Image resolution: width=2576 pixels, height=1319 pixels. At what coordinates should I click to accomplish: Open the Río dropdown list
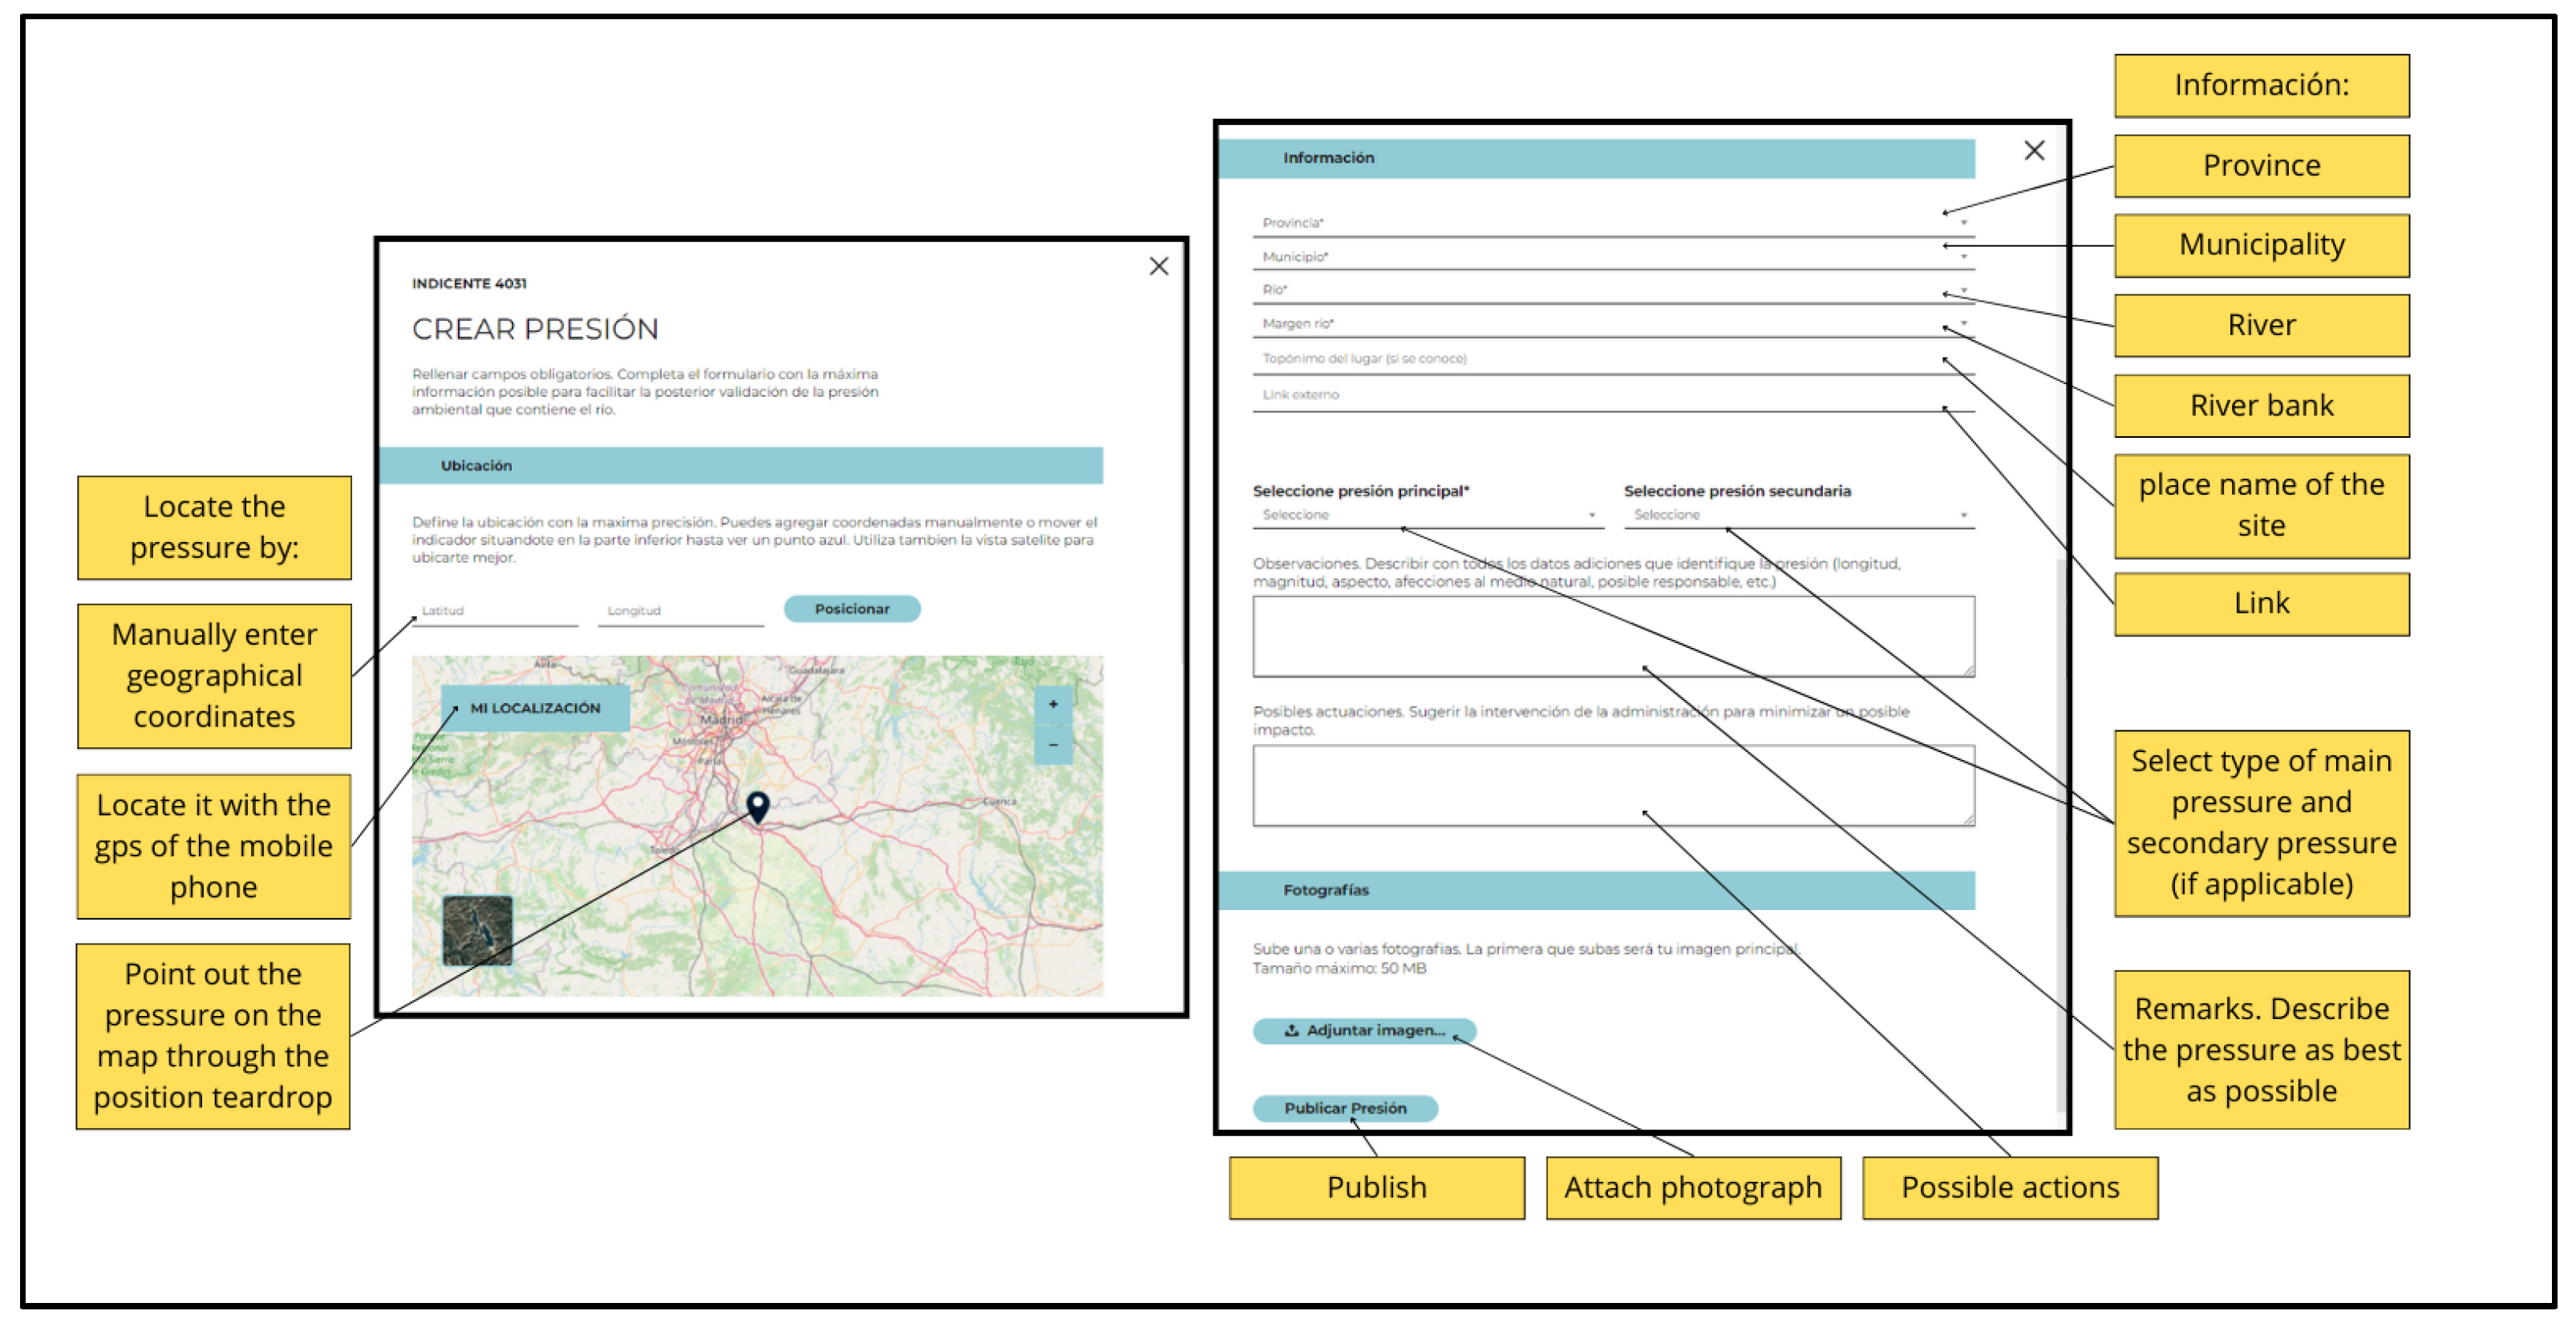pyautogui.click(x=1610, y=290)
